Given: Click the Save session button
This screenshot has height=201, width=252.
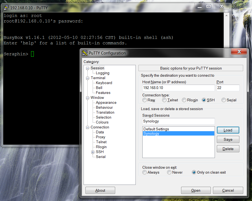Looking at the screenshot, I should 228,139.
